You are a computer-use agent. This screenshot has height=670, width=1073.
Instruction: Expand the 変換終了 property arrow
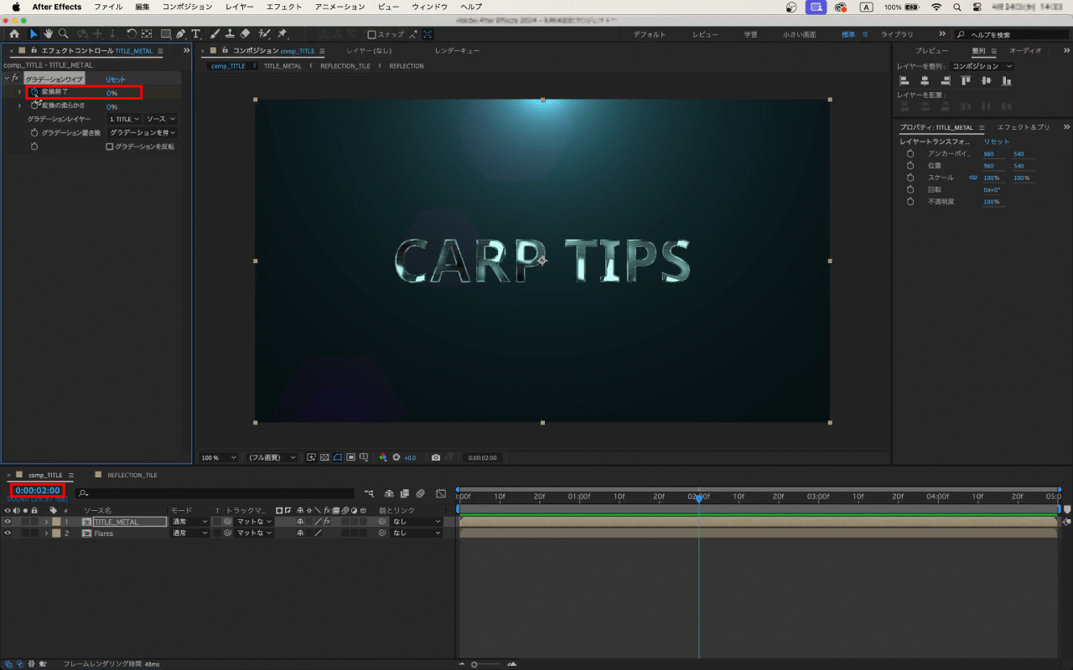pos(19,92)
